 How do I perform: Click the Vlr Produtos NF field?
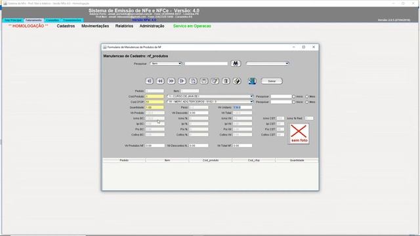tap(155, 146)
